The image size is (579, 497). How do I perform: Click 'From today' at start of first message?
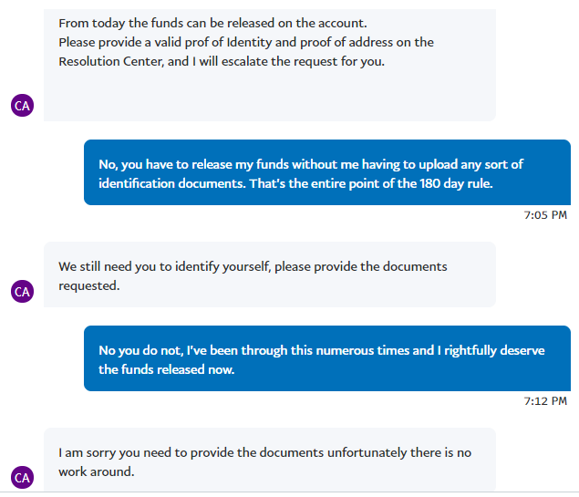click(x=91, y=24)
